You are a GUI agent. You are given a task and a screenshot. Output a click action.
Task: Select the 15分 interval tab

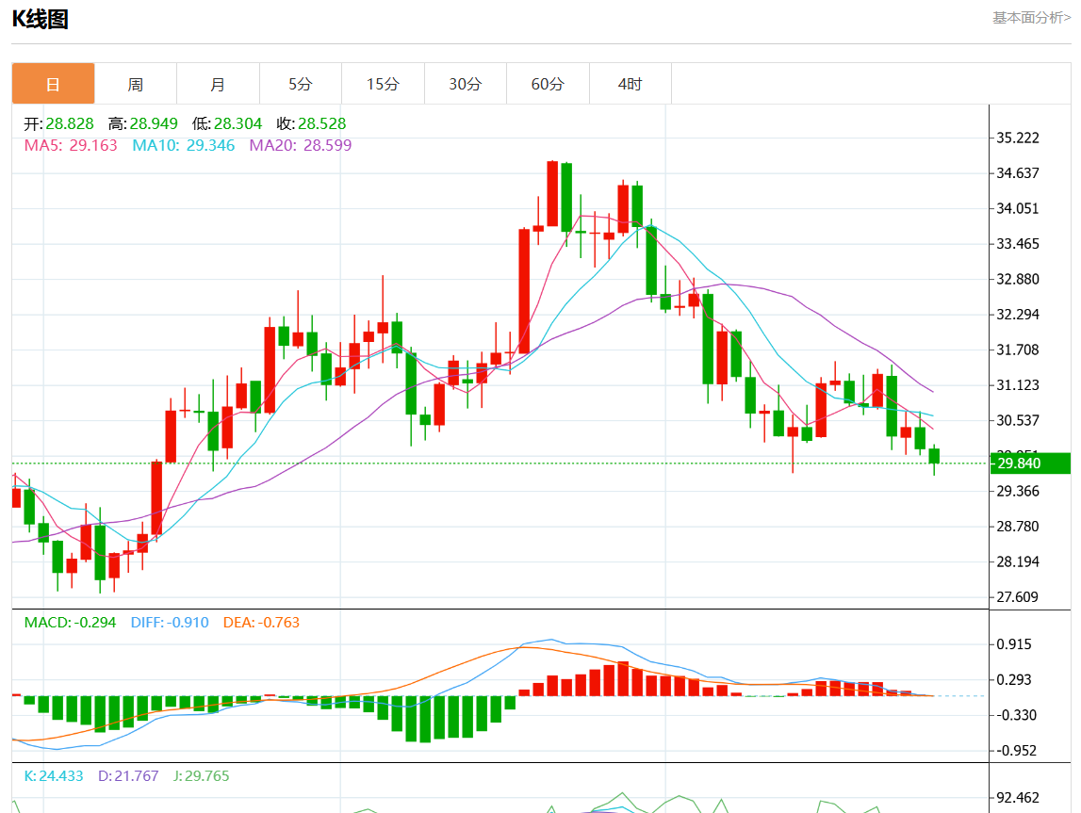383,84
